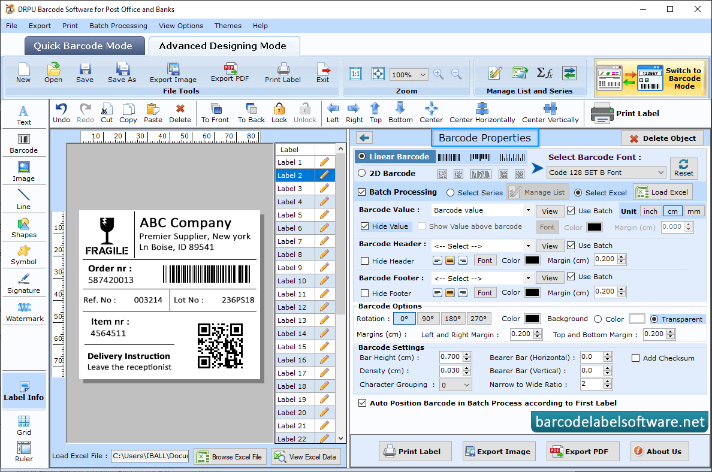Open the Barcode Value dropdown

(x=527, y=210)
